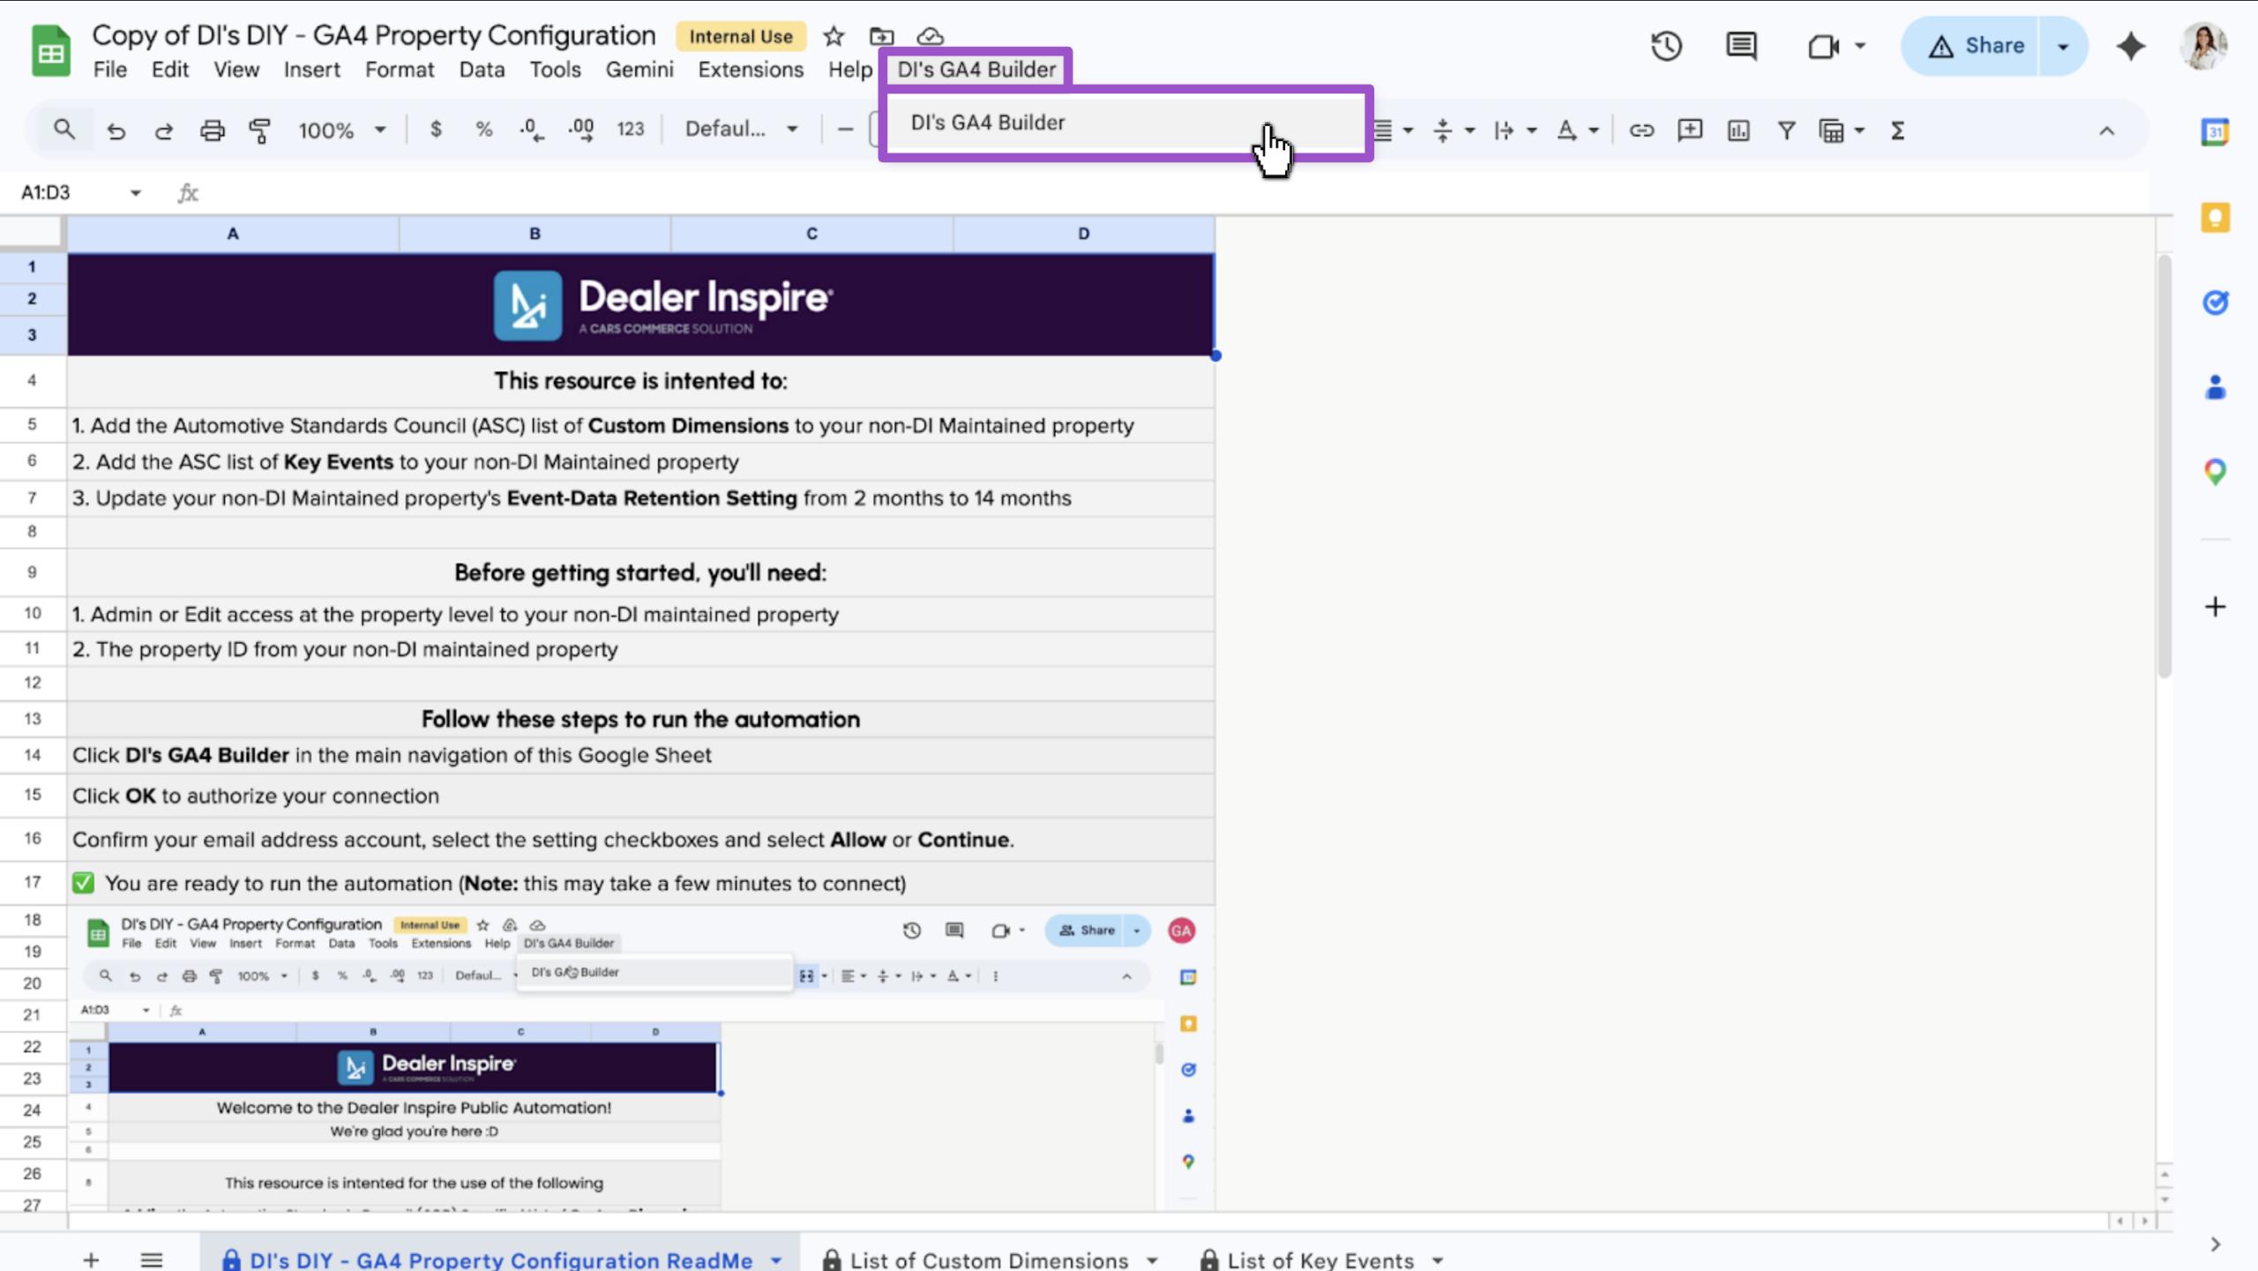Click the Internal Use label badge
2258x1271 pixels.
pos(740,36)
